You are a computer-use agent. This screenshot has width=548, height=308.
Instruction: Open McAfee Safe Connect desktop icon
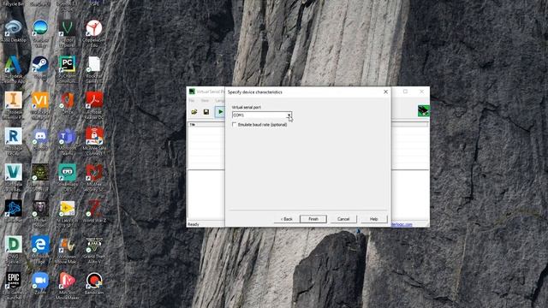point(94,142)
